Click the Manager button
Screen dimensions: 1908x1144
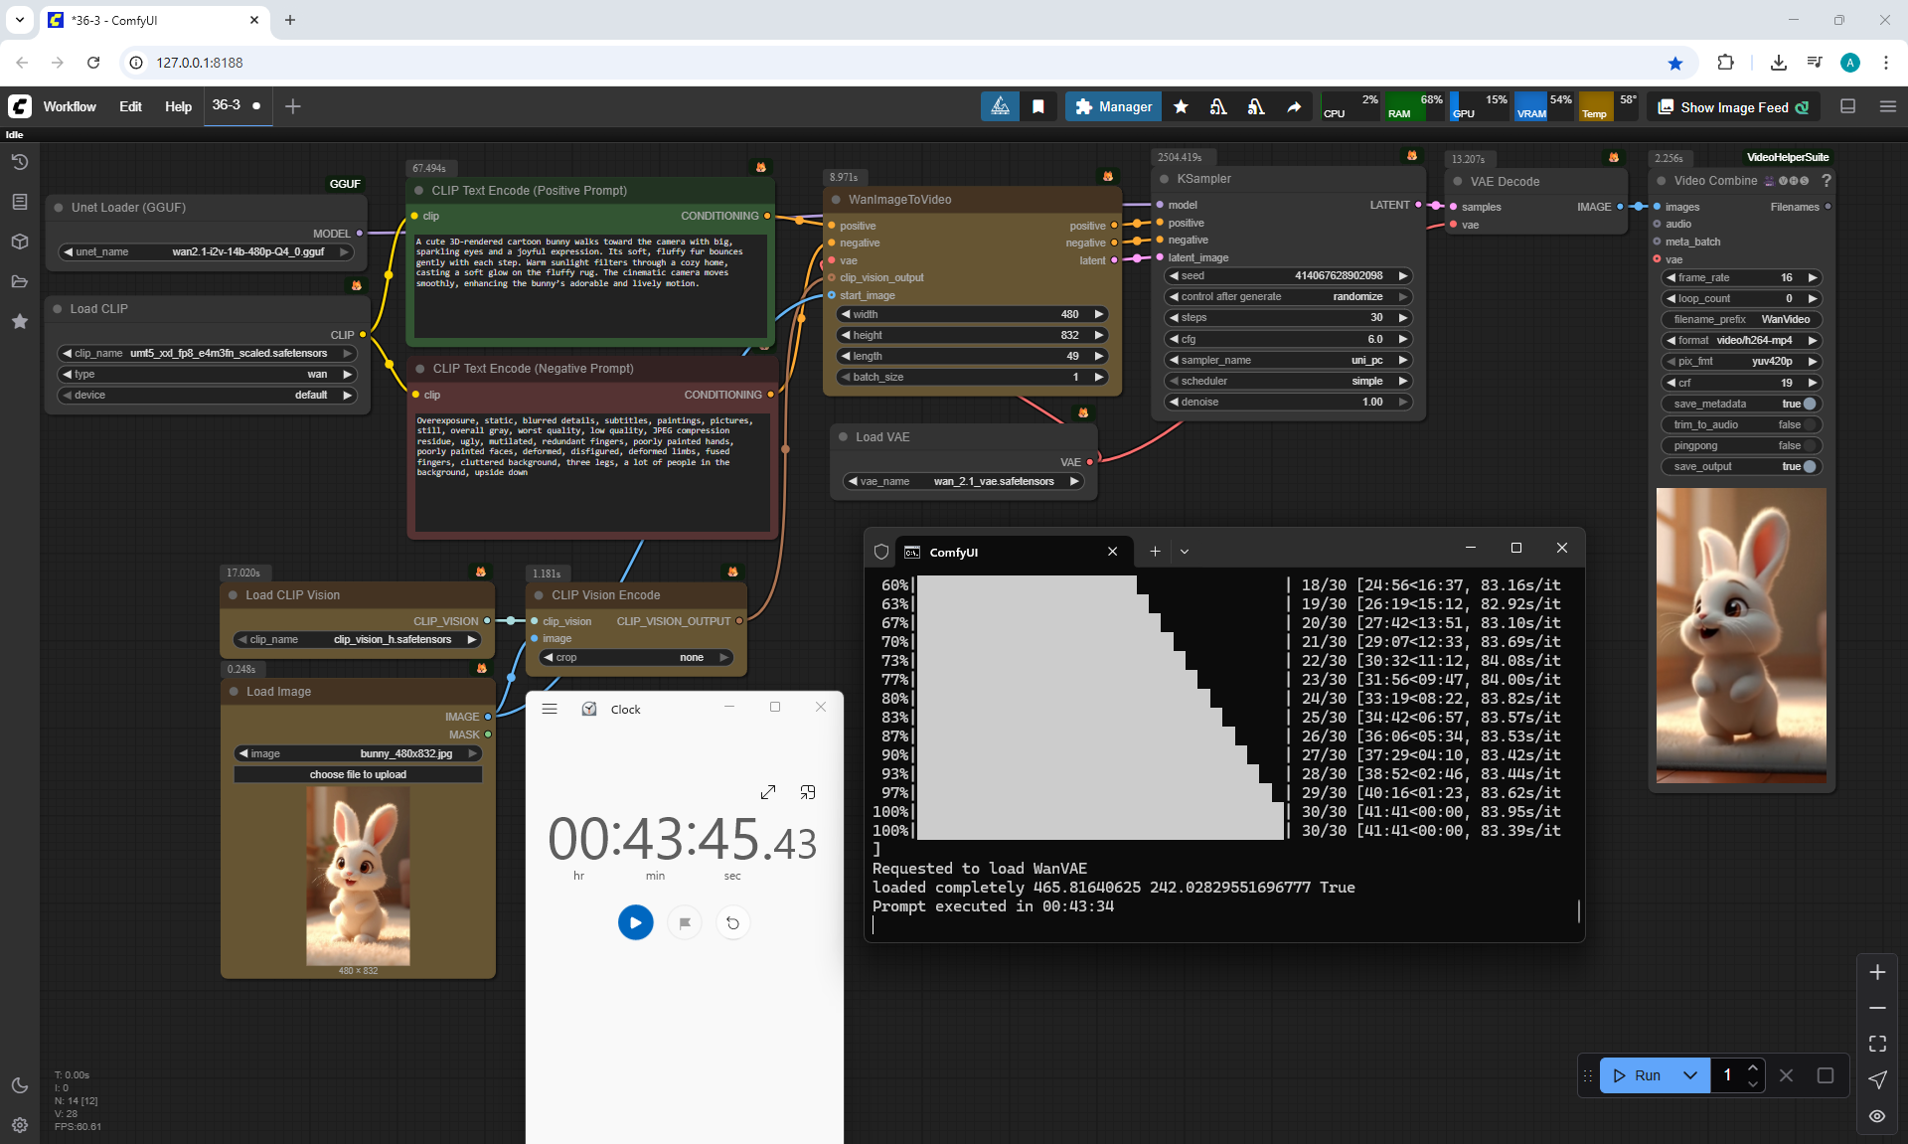[x=1113, y=106]
